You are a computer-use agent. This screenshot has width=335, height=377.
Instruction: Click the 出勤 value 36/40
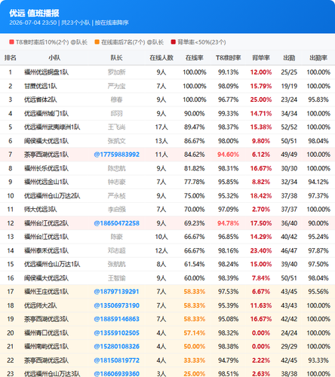click(289, 223)
